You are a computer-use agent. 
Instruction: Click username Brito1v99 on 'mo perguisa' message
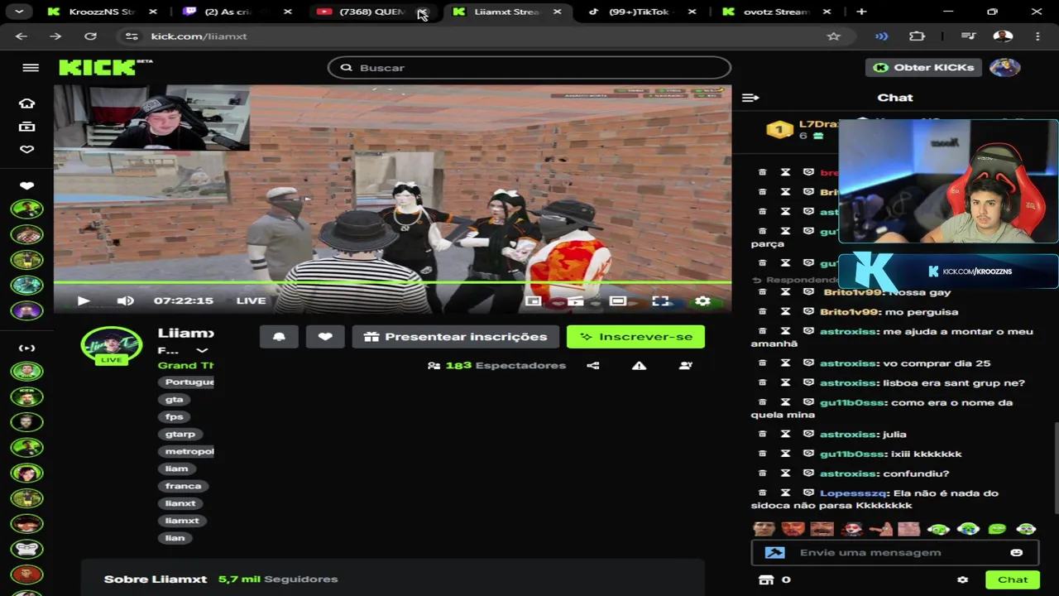(x=848, y=312)
